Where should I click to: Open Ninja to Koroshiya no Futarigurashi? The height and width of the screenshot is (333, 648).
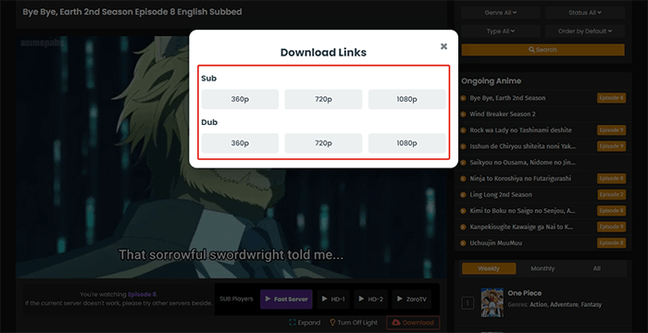[520, 179]
